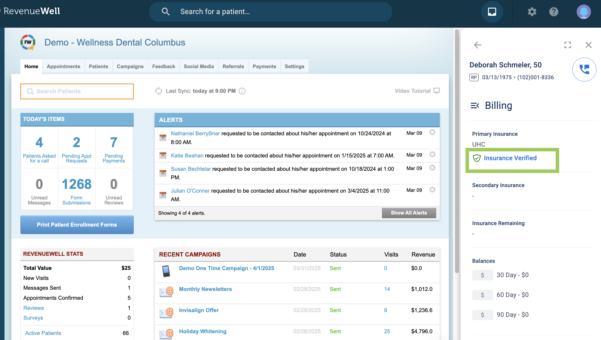Dismiss the Katie Beahan alert
This screenshot has height=340, width=601.
pos(432,154)
